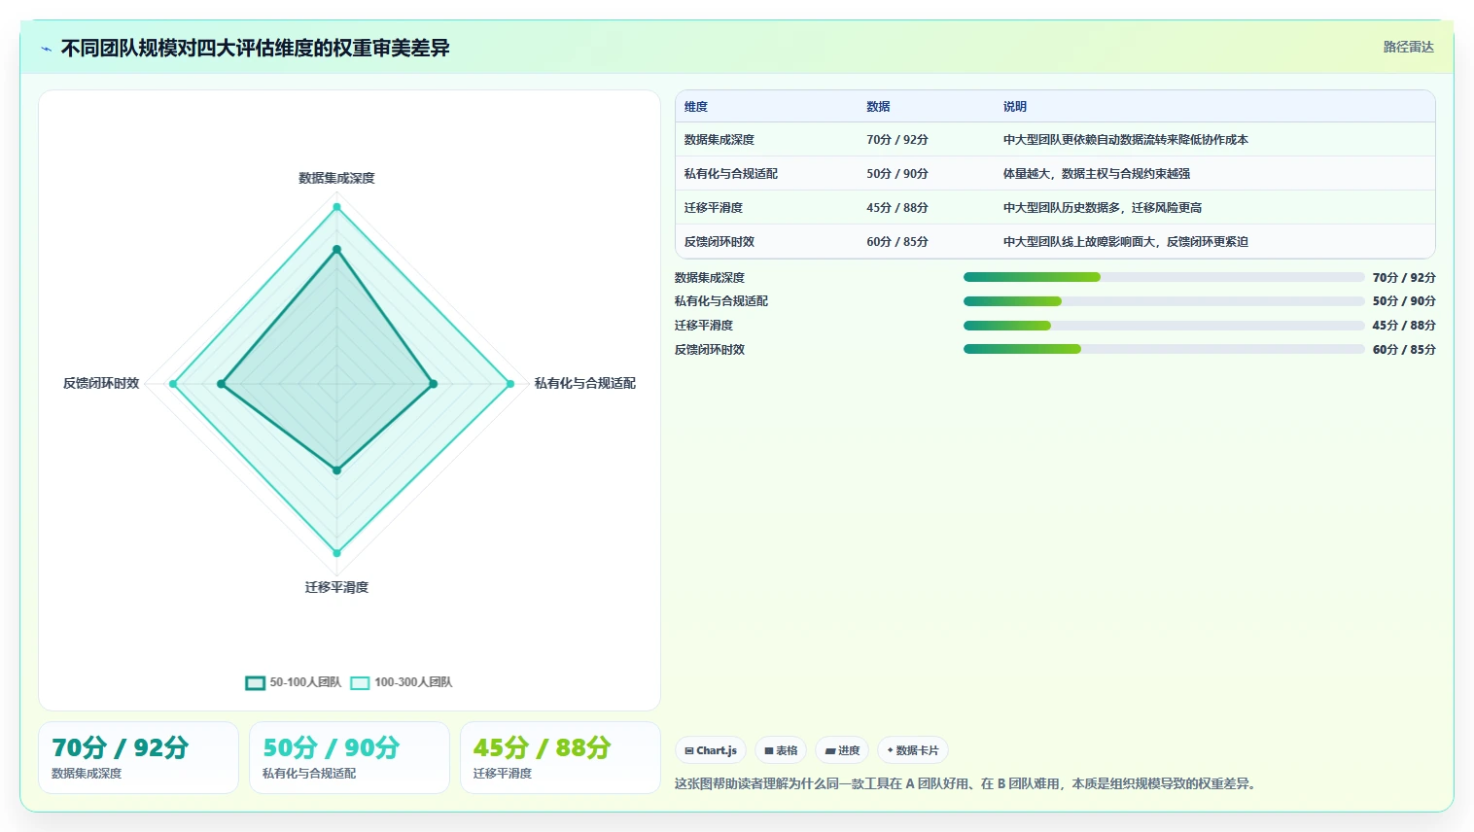Screen dimensions: 1474x832
Task: Select the Chart.js tag chip
Action: coord(711,750)
